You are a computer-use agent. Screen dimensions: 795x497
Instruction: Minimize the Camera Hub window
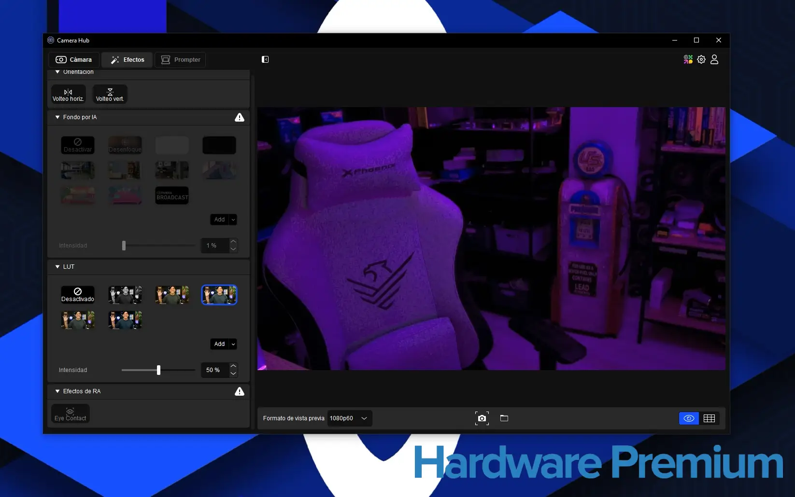675,40
